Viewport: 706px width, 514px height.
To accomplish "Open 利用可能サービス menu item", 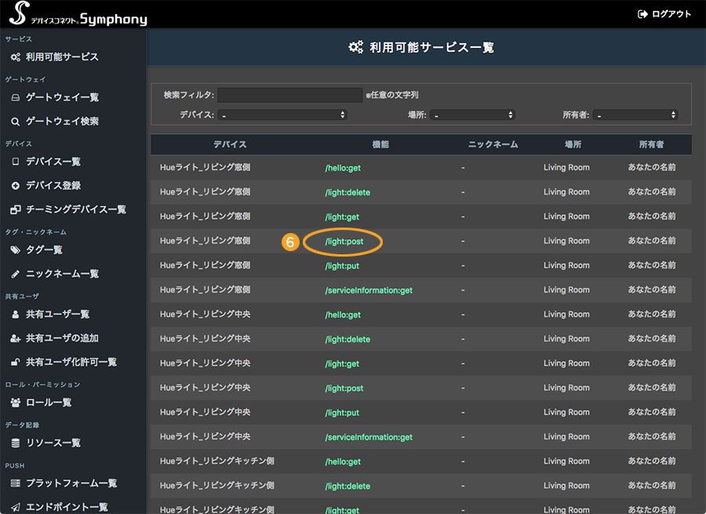I will (x=62, y=57).
